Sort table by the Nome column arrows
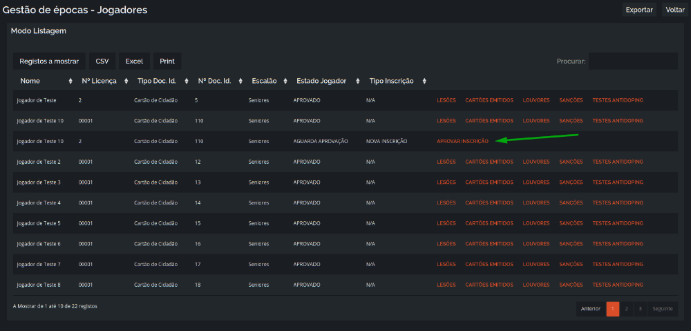Screen dimensions: 691x331 [70, 81]
